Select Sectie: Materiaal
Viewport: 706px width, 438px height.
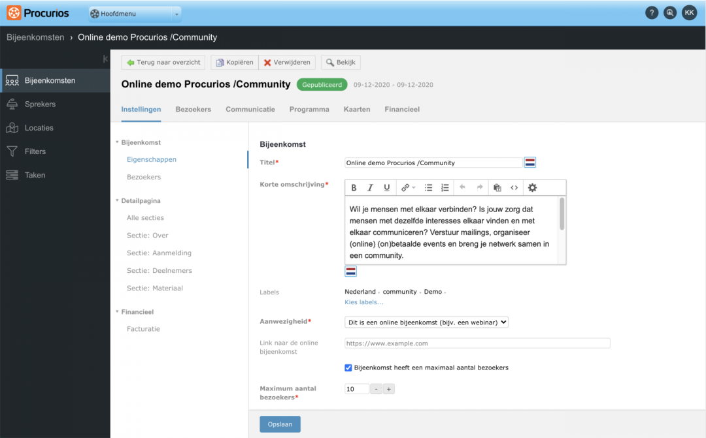pyautogui.click(x=155, y=289)
